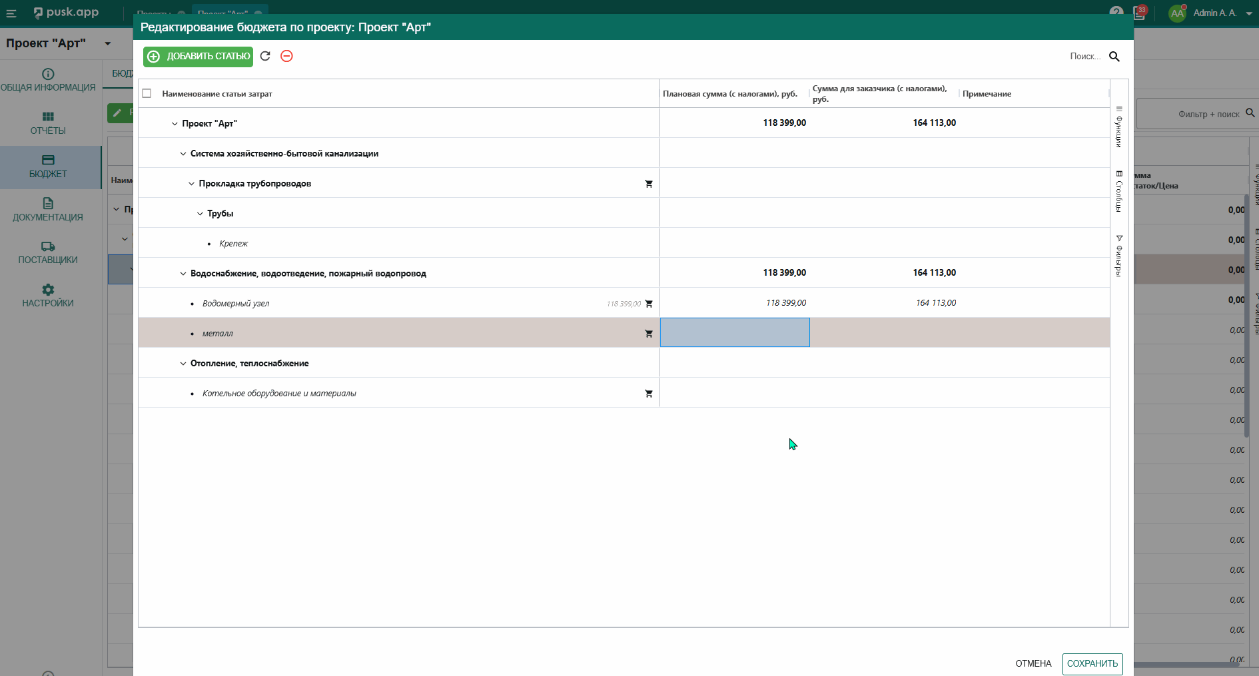Click cart icon on металл row
The width and height of the screenshot is (1259, 676).
pyautogui.click(x=648, y=334)
